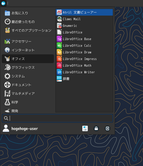This screenshot has width=143, height=166.
Task: Show 最近使ったもの recently used items
Action: pyautogui.click(x=28, y=22)
